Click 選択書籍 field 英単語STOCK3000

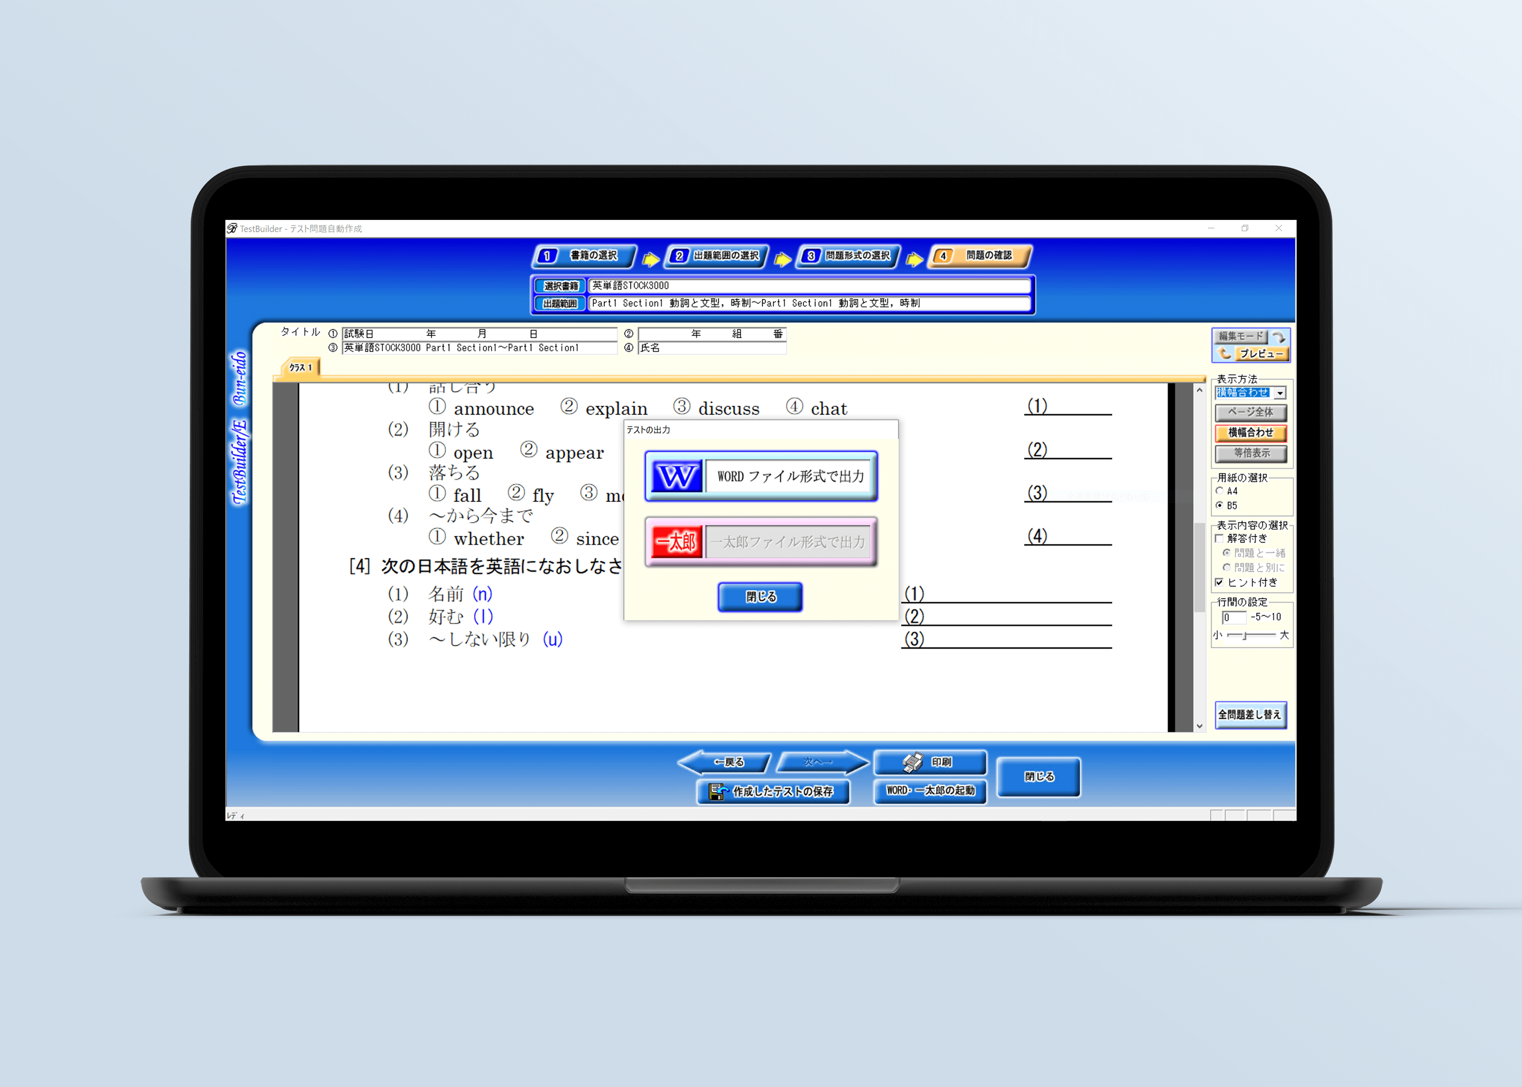[x=809, y=286]
